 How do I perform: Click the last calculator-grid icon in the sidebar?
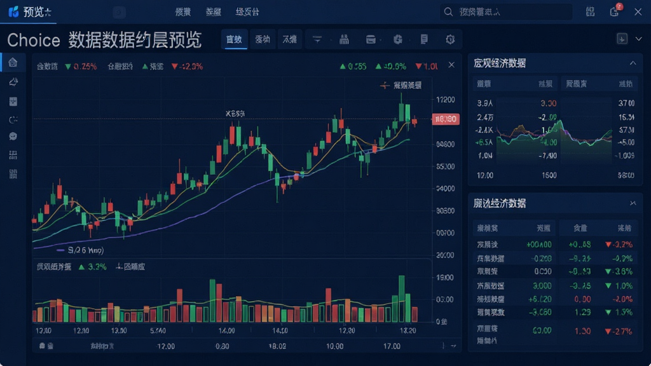(x=13, y=174)
